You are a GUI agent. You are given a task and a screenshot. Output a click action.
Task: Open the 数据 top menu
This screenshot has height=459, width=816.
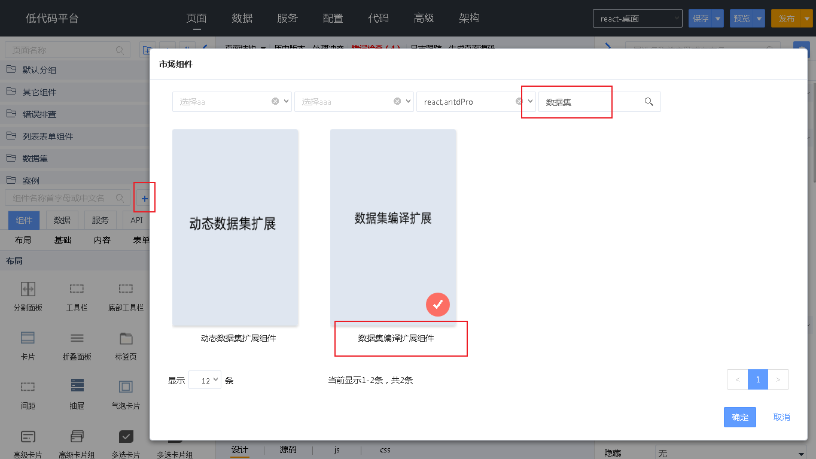click(x=242, y=18)
